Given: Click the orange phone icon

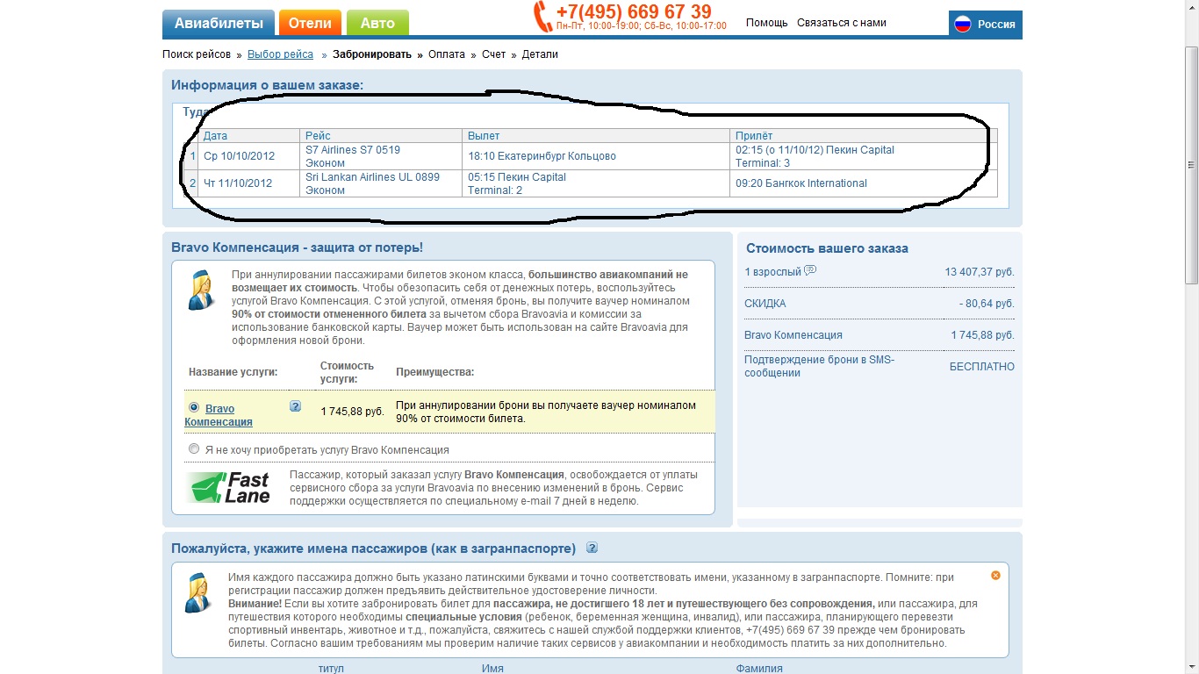Looking at the screenshot, I should tap(542, 17).
